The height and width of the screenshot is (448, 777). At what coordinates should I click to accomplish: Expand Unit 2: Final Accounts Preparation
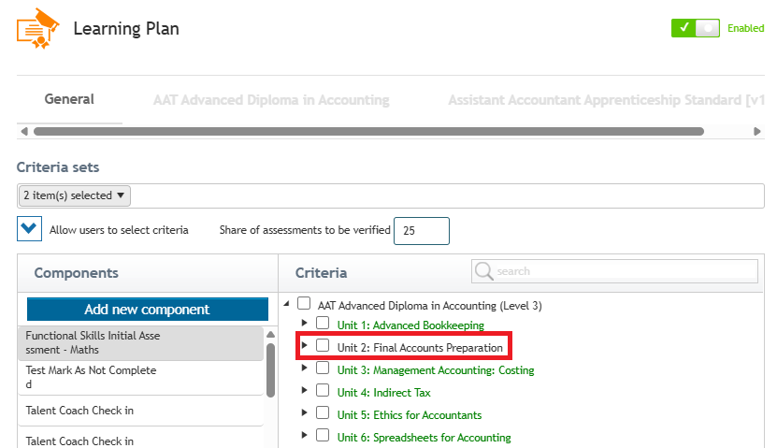point(304,345)
